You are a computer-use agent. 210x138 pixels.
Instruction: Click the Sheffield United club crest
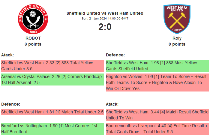coord(33,19)
